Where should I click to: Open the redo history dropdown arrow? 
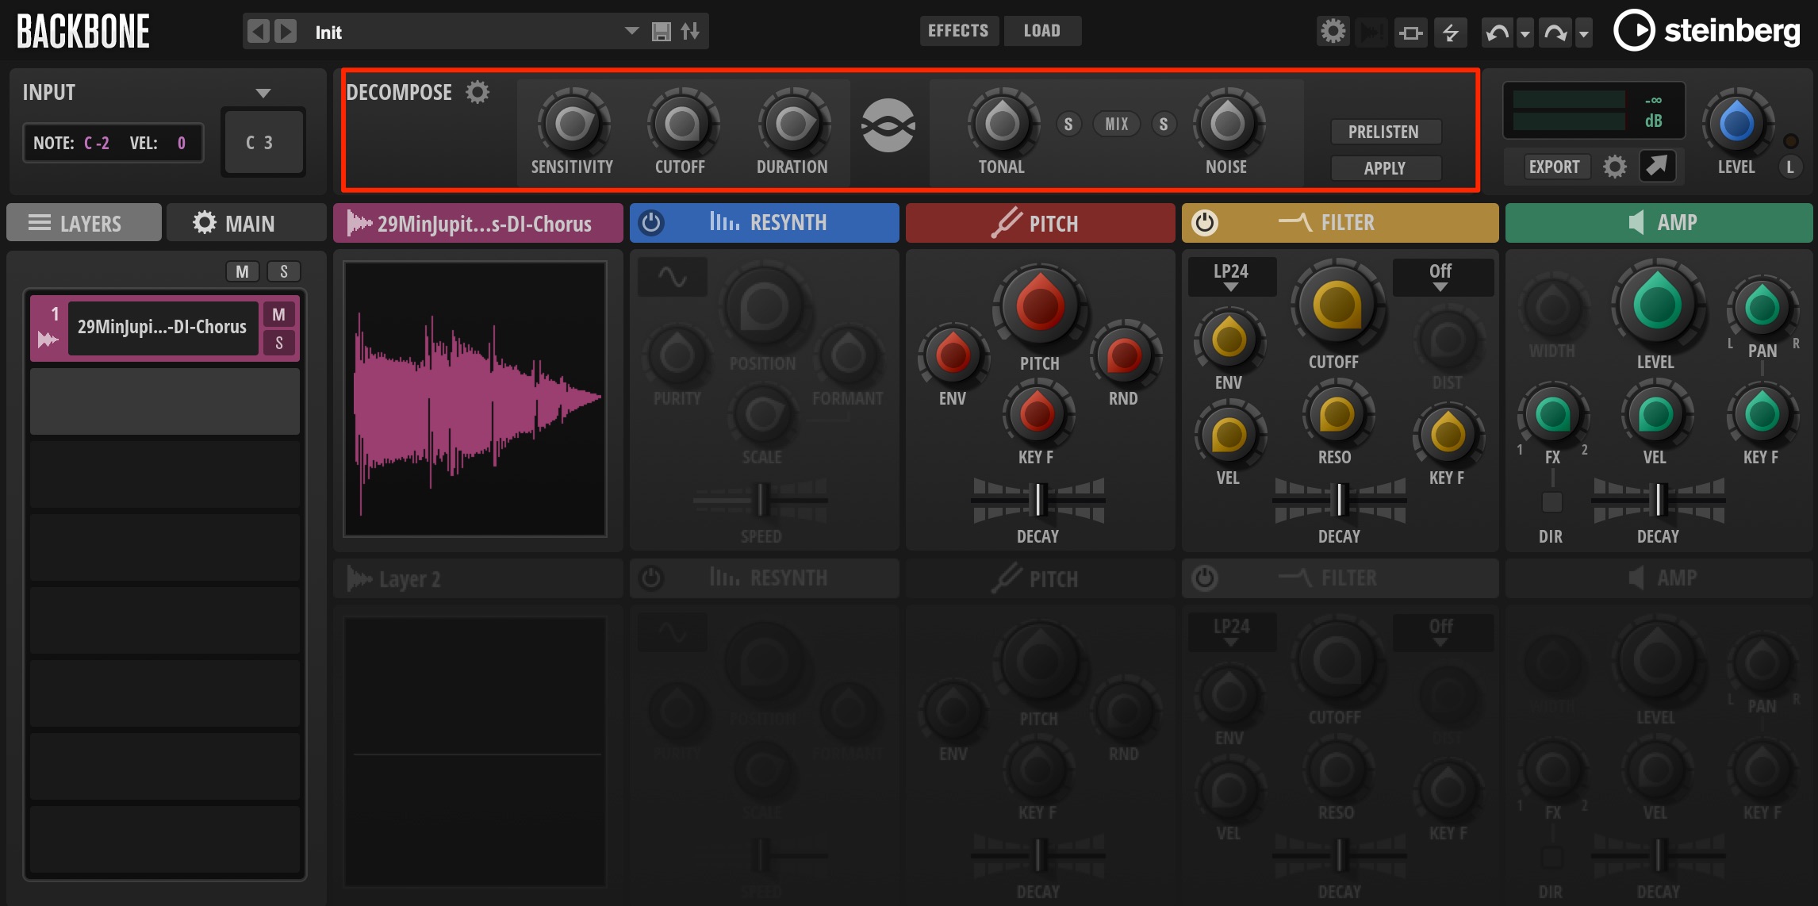click(1584, 34)
